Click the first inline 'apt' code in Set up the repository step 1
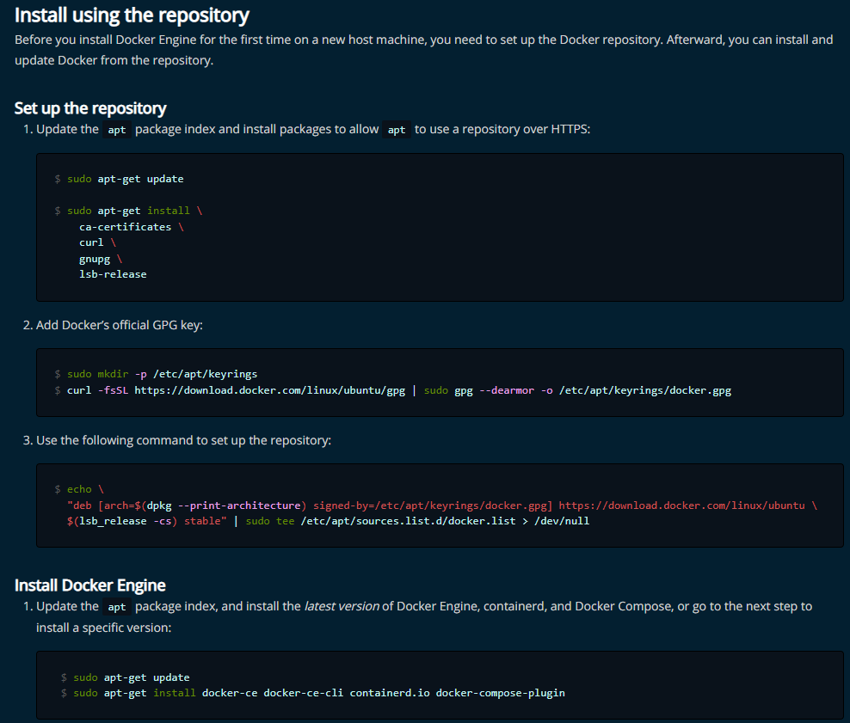Image resolution: width=850 pixels, height=723 pixels. pyautogui.click(x=116, y=130)
